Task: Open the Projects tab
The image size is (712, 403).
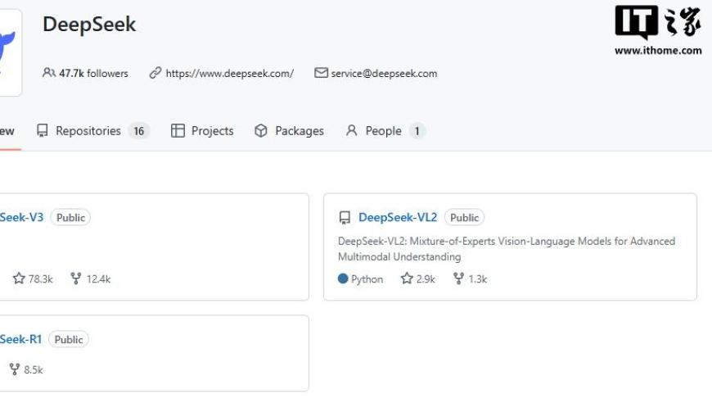Action: [202, 131]
